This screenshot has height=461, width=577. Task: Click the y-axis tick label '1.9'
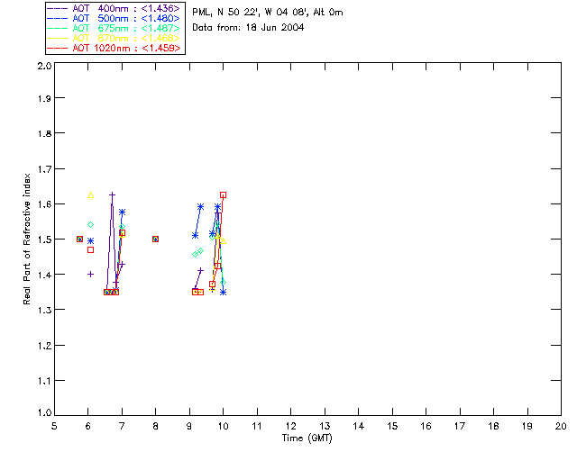pos(44,98)
